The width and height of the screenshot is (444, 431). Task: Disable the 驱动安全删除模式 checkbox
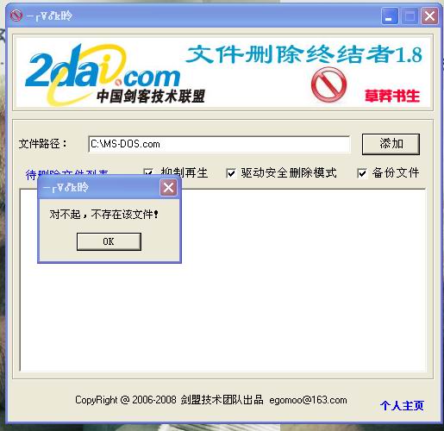click(231, 173)
